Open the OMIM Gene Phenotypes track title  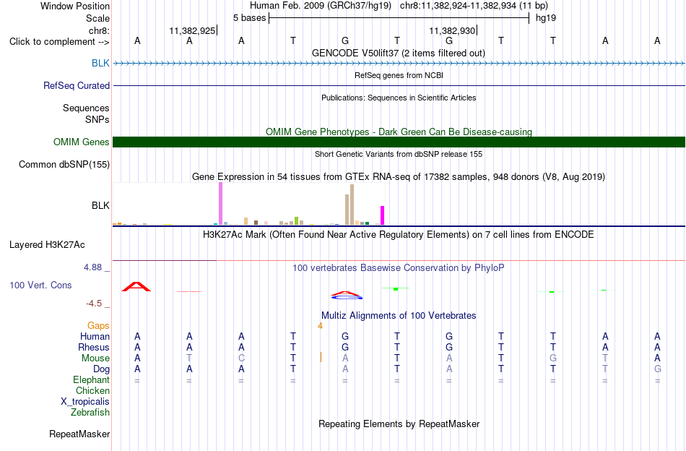coord(399,132)
